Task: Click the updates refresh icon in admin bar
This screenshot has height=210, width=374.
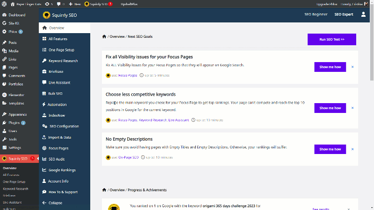Action: pyautogui.click(x=47, y=4)
